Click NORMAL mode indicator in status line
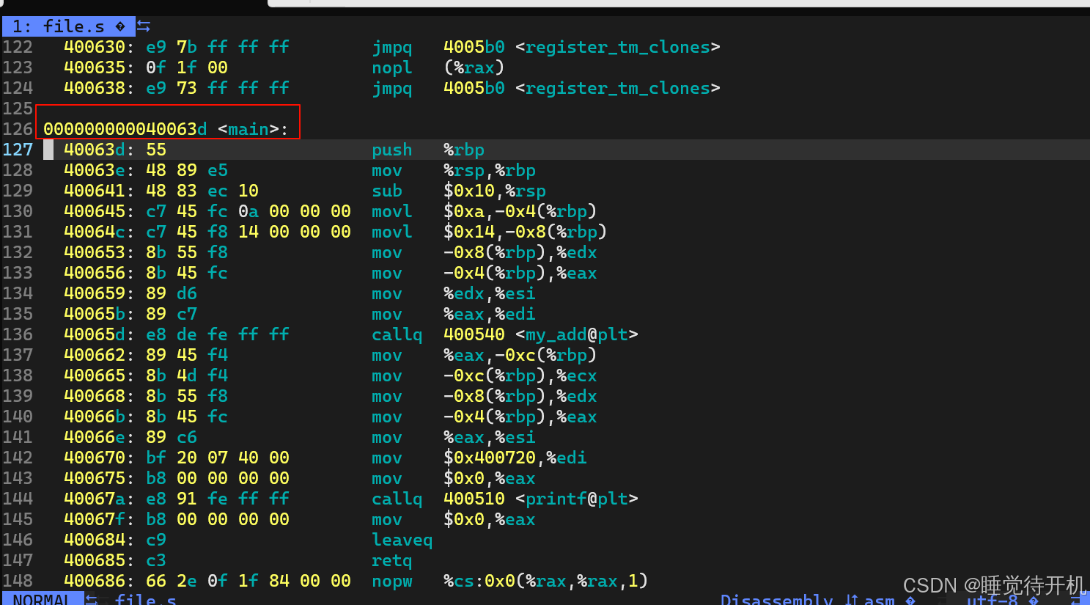 (41, 598)
